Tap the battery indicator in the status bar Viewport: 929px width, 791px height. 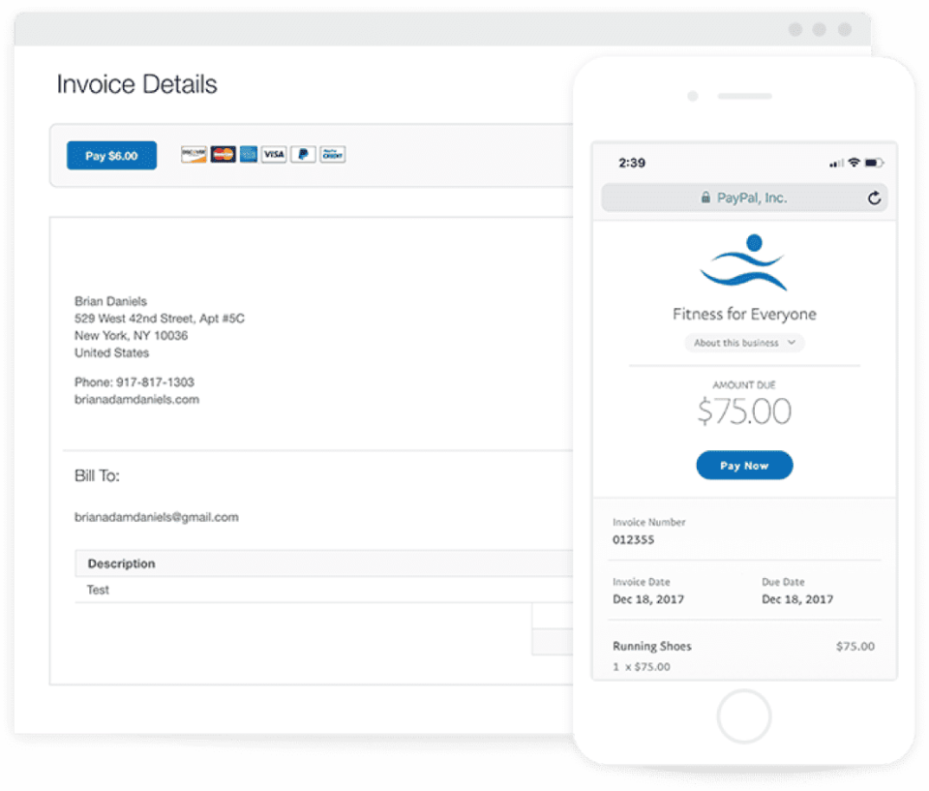[x=876, y=163]
